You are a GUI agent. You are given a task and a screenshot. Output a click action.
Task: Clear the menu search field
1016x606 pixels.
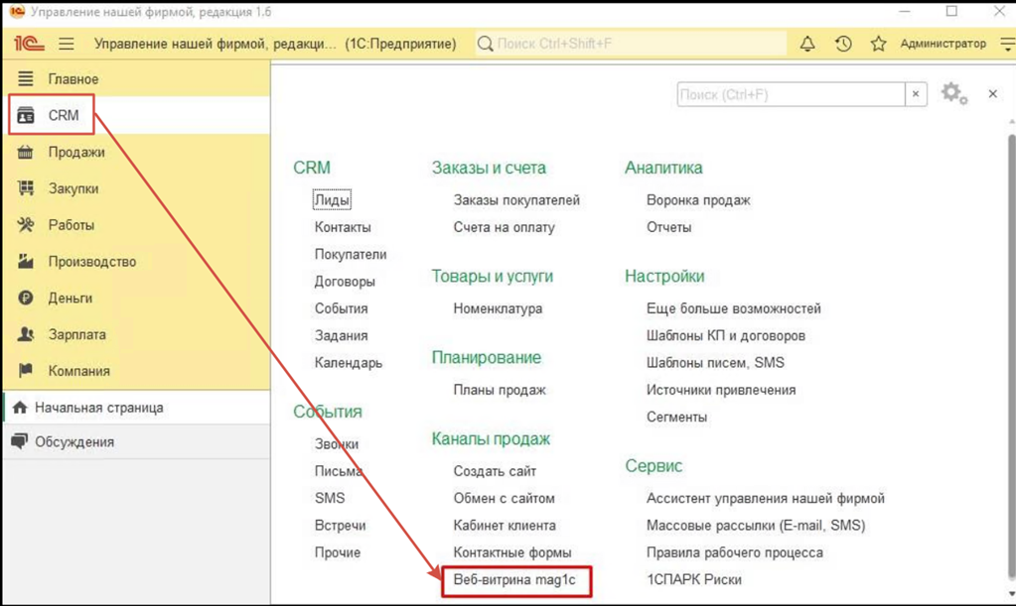pyautogui.click(x=916, y=94)
